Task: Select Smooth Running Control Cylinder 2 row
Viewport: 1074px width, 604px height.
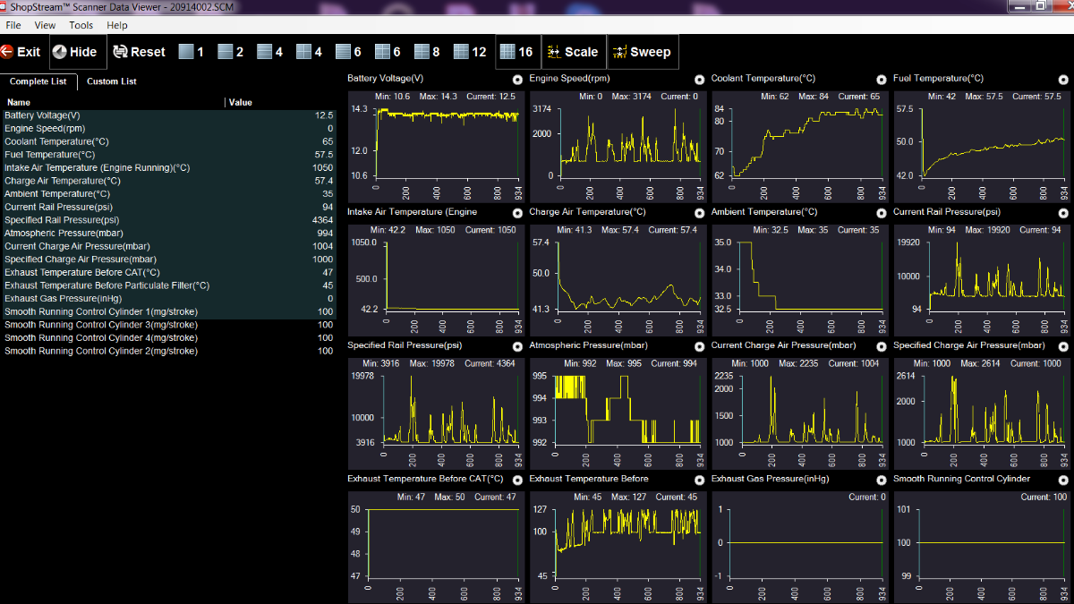Action: point(169,351)
